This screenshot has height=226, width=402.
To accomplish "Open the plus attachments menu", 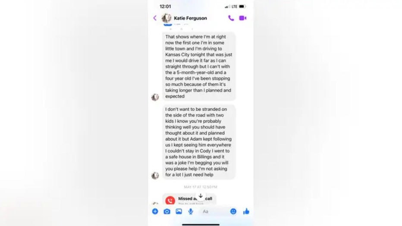I will click(155, 211).
